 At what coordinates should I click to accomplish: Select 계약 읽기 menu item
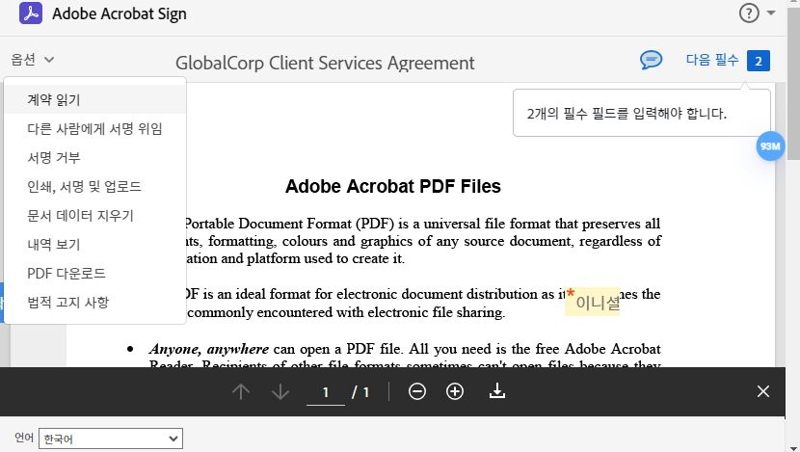tap(94, 99)
